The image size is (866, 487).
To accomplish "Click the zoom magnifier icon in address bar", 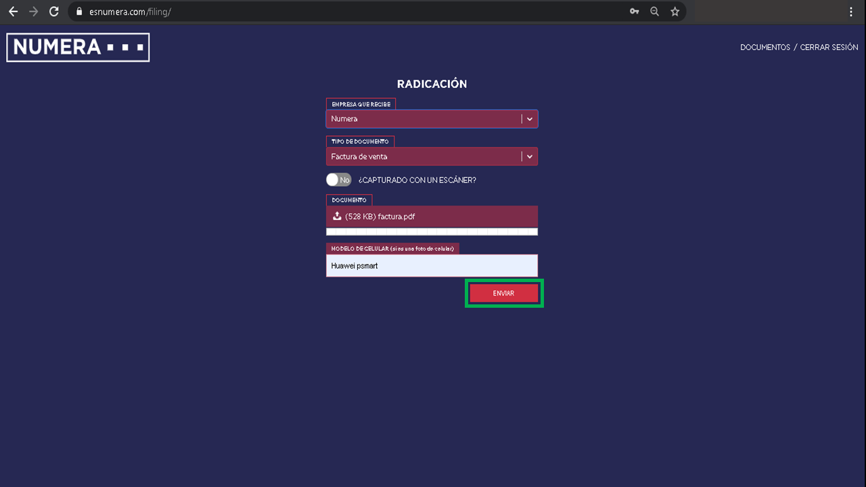I will tap(654, 11).
